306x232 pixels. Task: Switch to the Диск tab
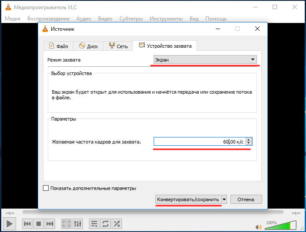(x=88, y=46)
